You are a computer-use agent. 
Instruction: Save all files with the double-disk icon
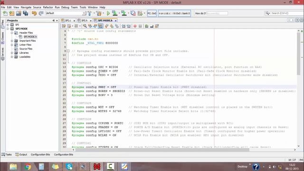25,13
